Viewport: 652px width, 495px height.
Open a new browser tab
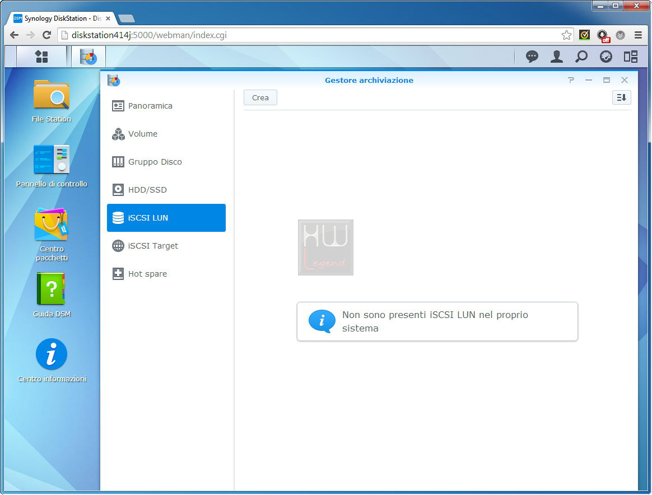coord(127,18)
